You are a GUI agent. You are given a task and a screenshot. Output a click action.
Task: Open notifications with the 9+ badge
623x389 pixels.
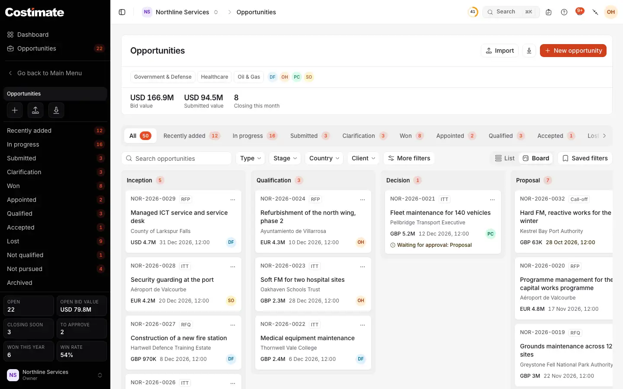point(579,12)
